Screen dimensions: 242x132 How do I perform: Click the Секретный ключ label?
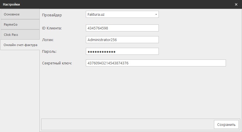57,63
